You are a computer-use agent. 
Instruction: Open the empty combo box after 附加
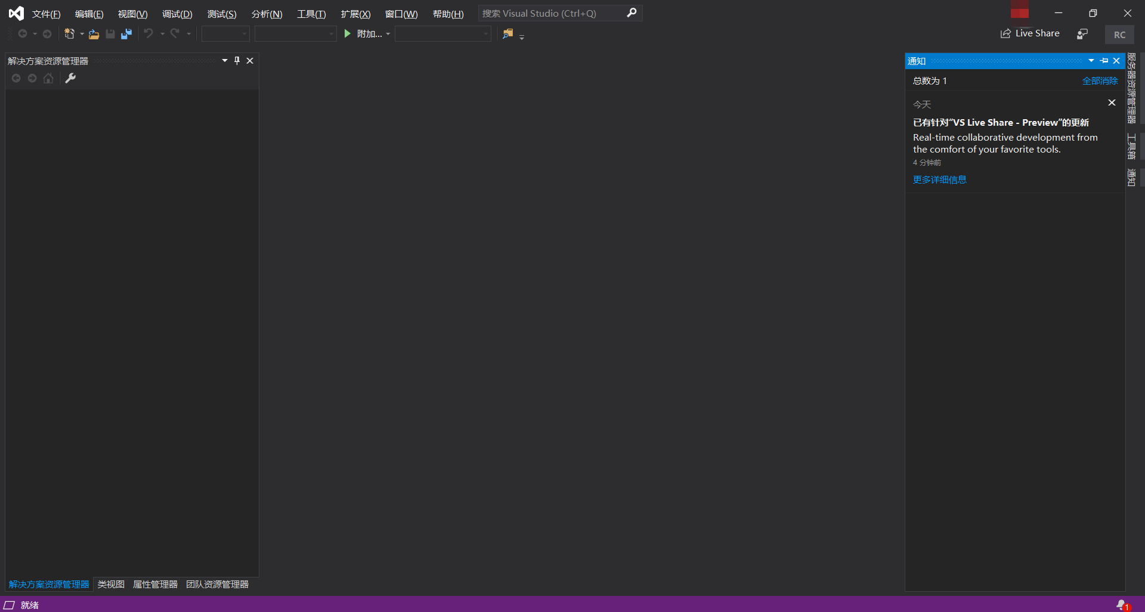tap(443, 34)
